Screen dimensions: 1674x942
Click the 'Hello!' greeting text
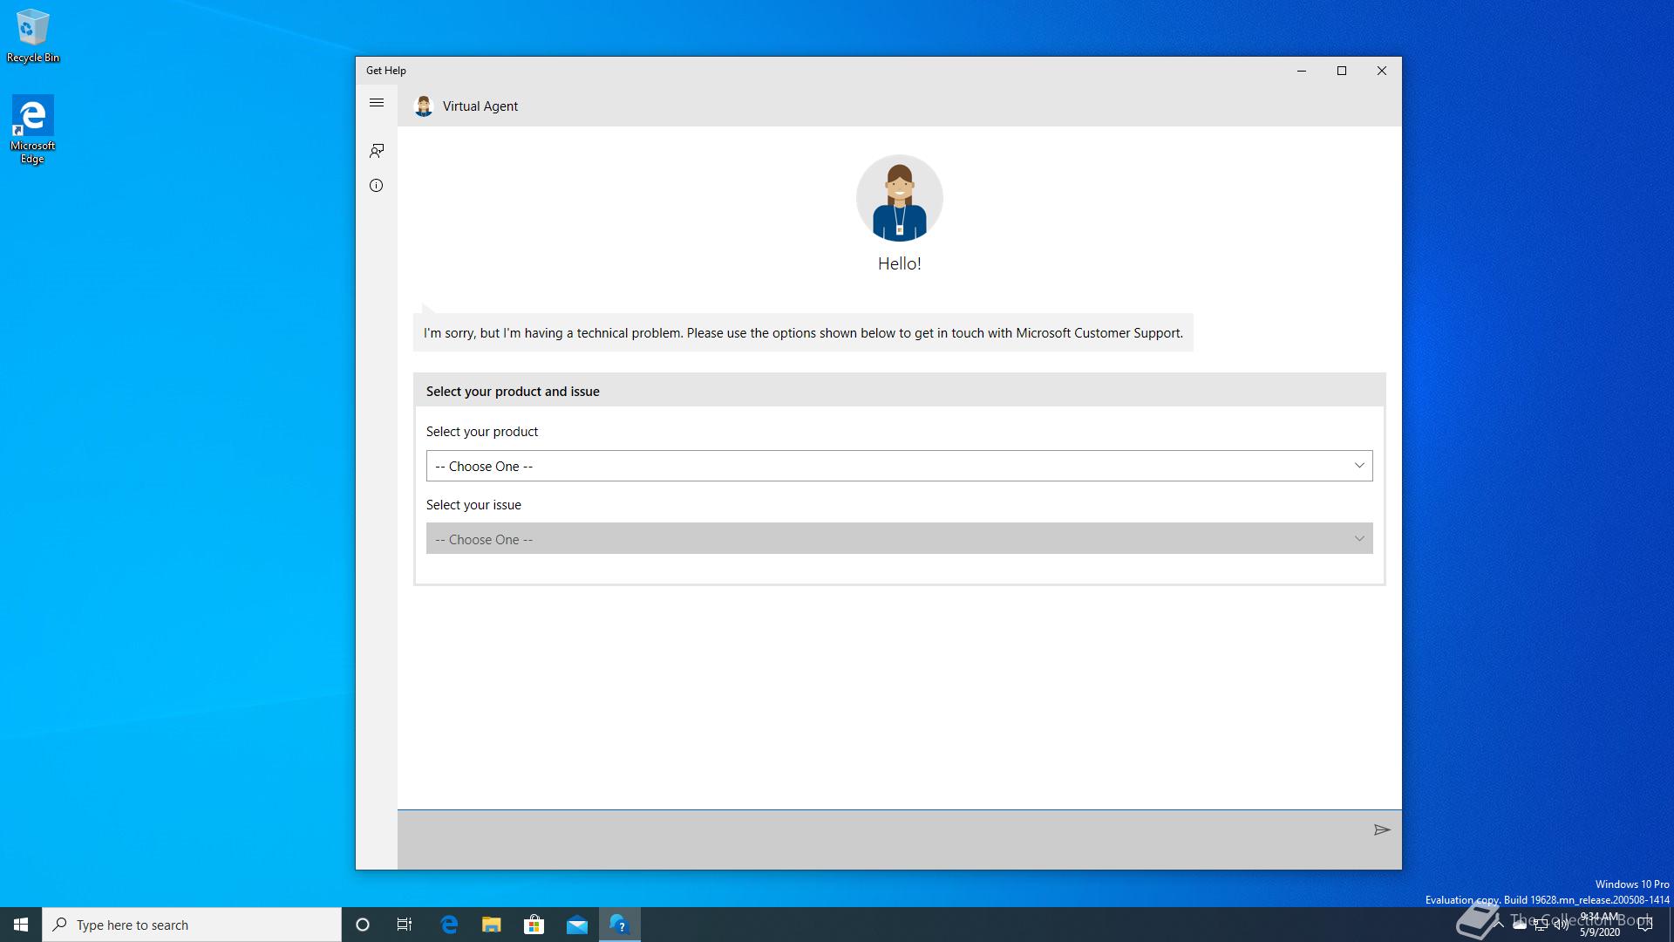point(899,263)
